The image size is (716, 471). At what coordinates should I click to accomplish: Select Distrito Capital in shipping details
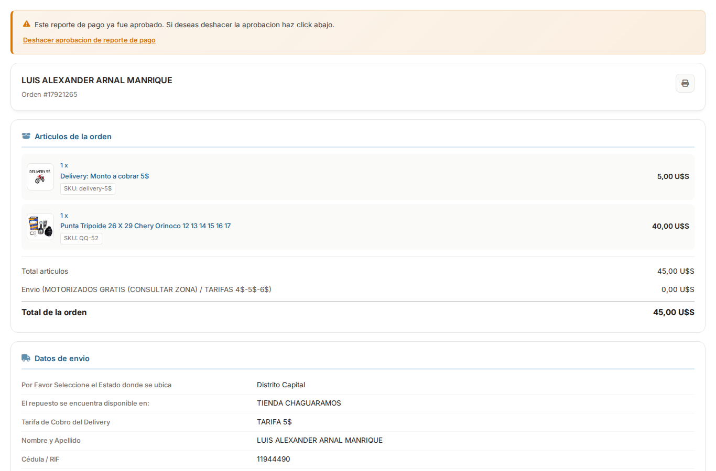281,385
